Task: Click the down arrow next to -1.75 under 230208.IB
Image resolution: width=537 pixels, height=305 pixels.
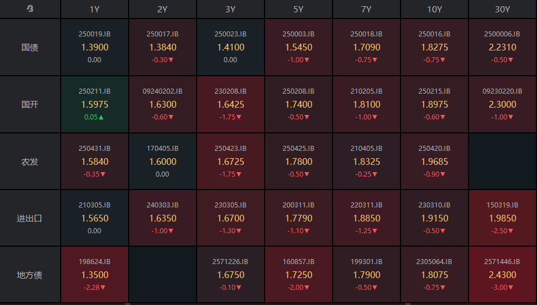Action: point(239,117)
